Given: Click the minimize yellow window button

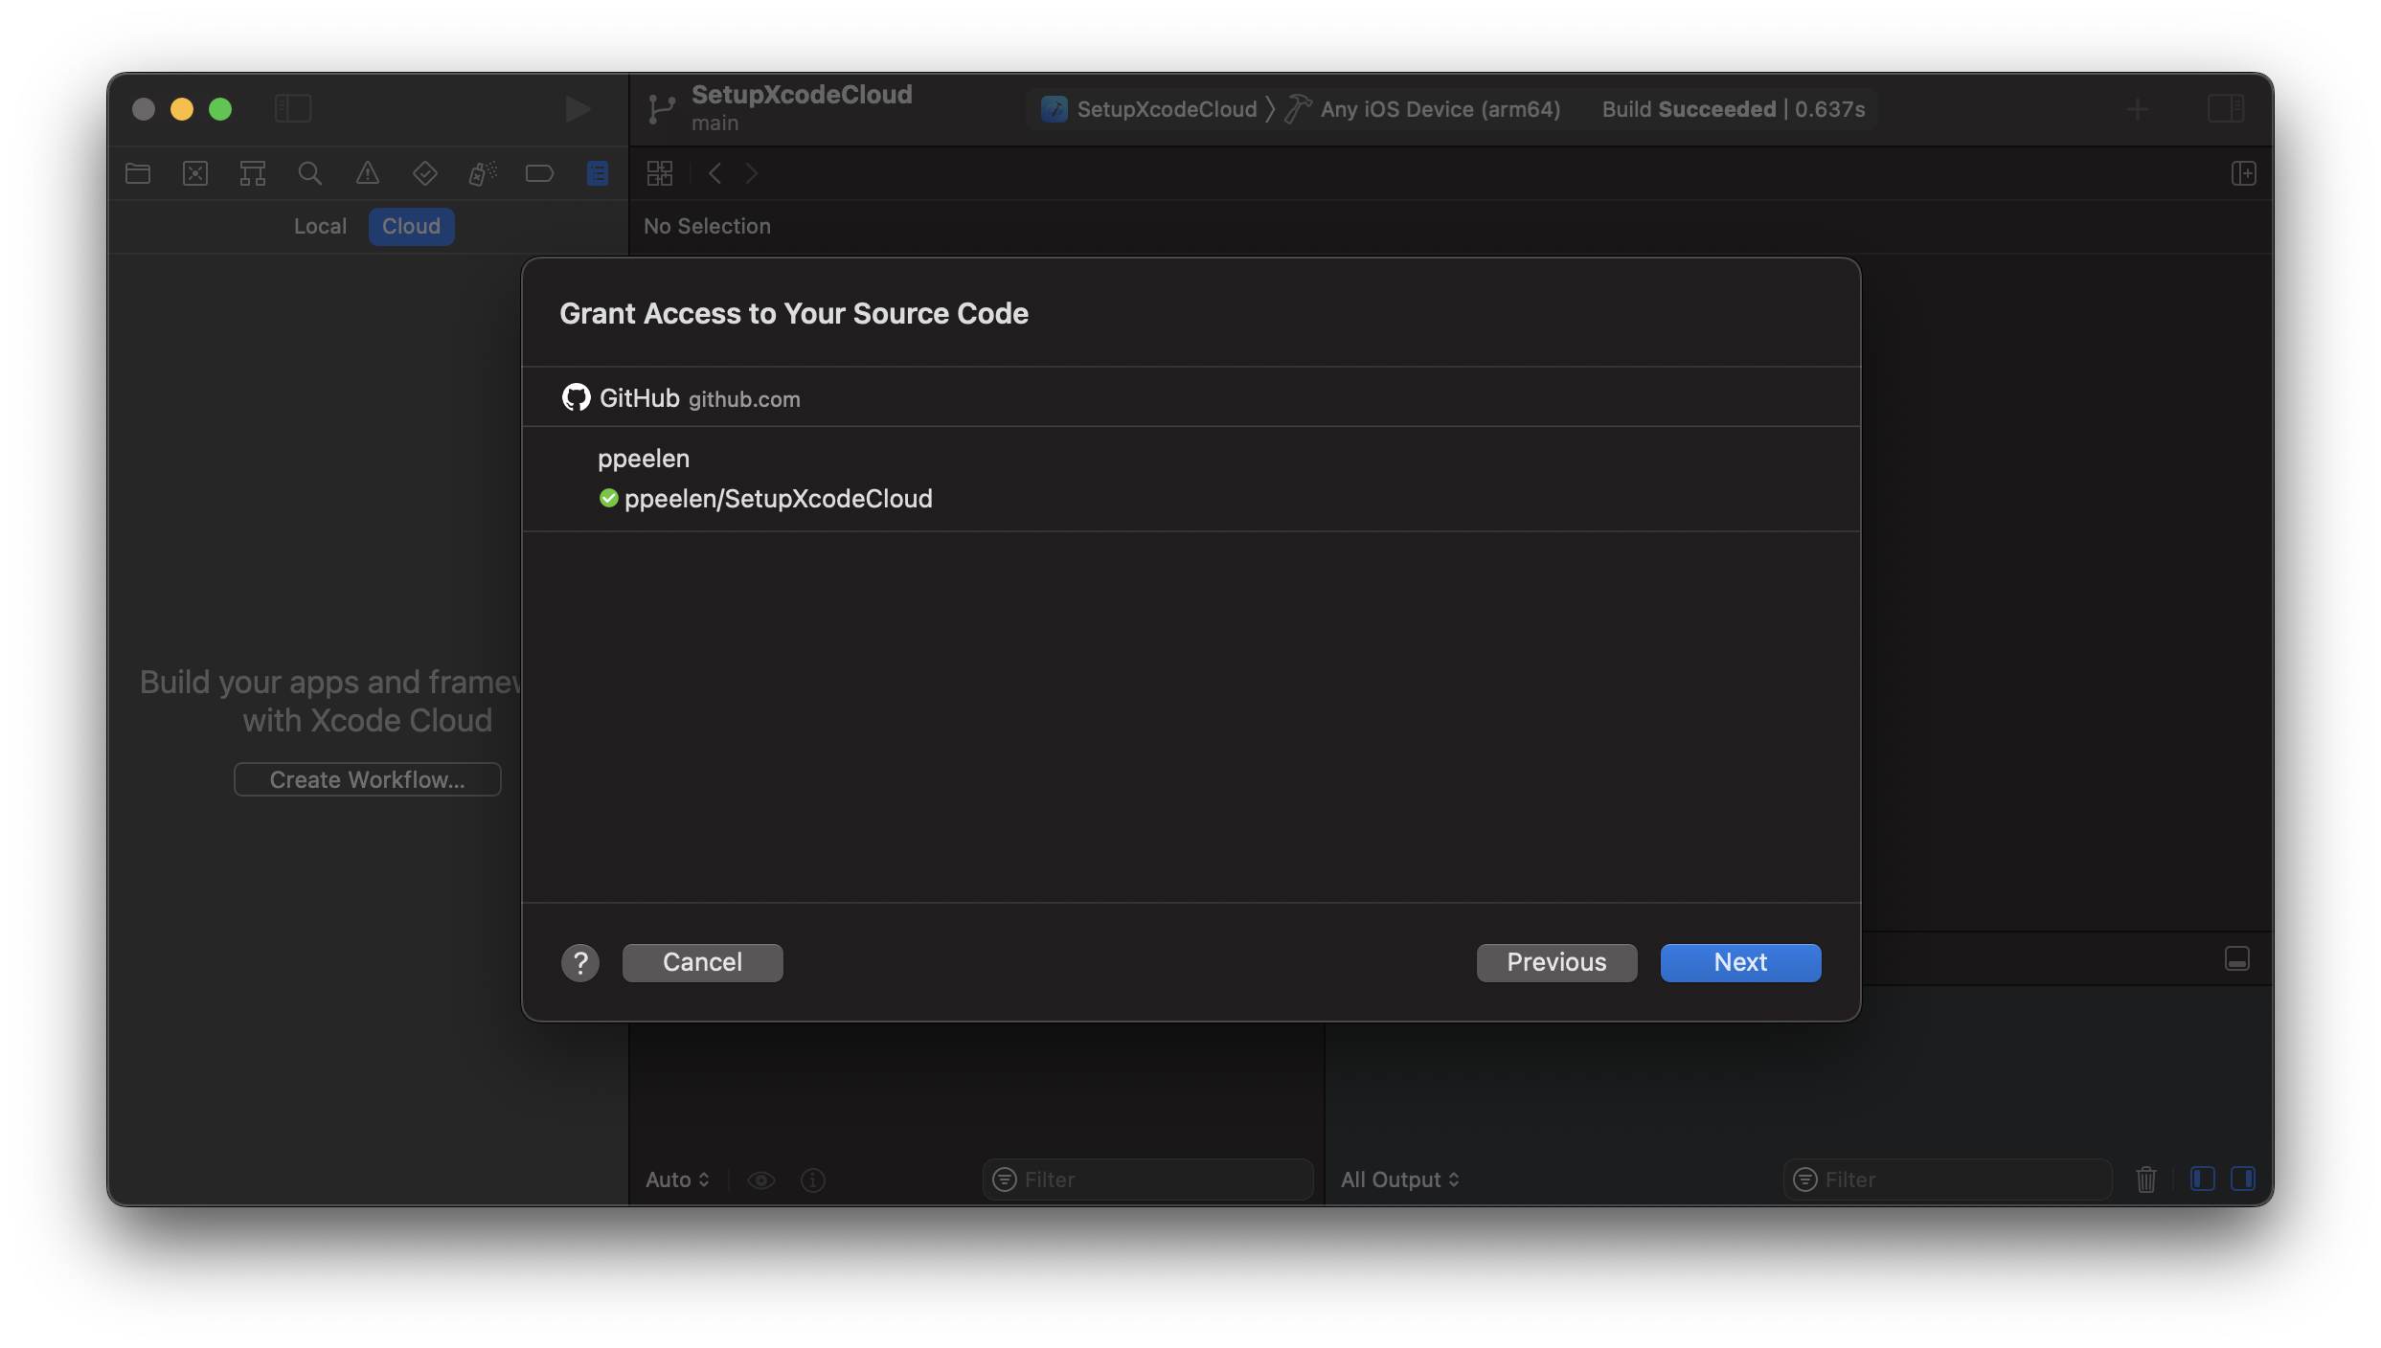Looking at the screenshot, I should coord(182,109).
